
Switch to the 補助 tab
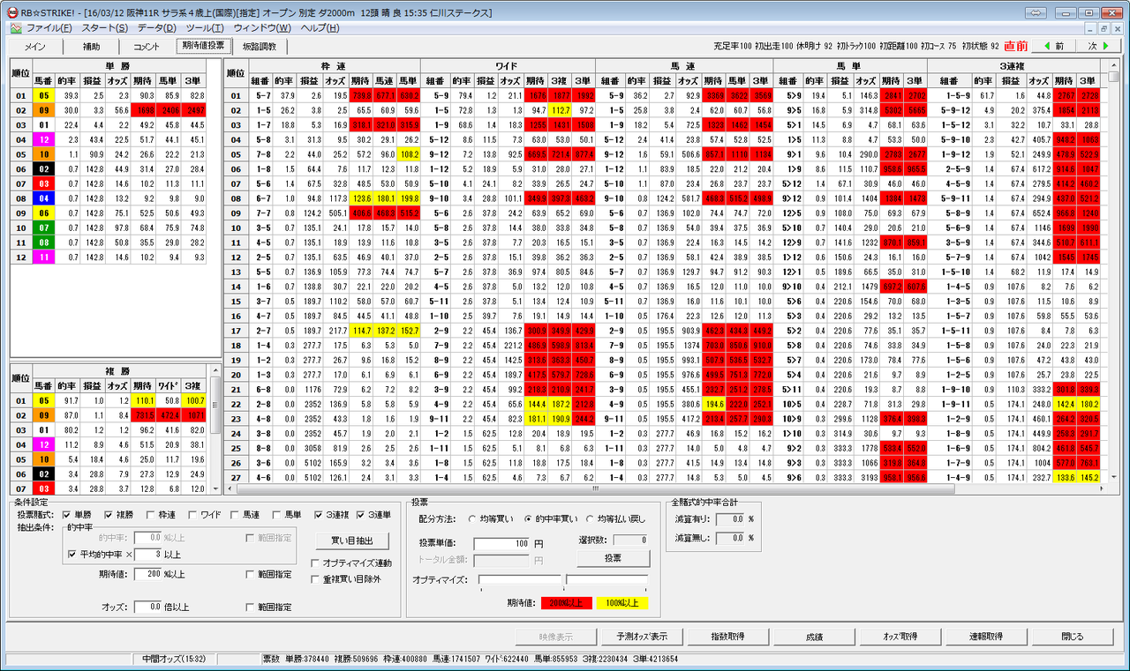tap(91, 47)
